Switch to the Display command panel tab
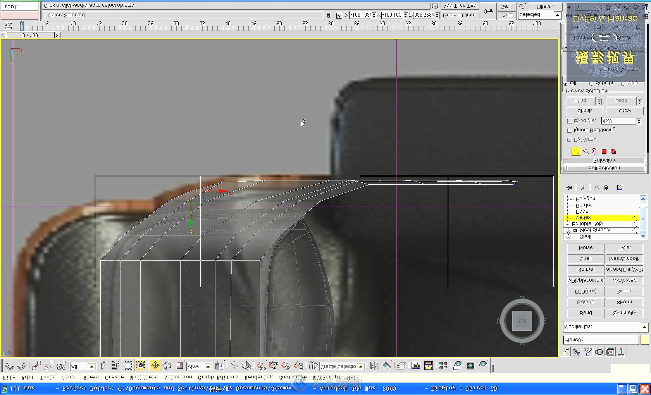This screenshot has width=651, height=395. point(610,352)
